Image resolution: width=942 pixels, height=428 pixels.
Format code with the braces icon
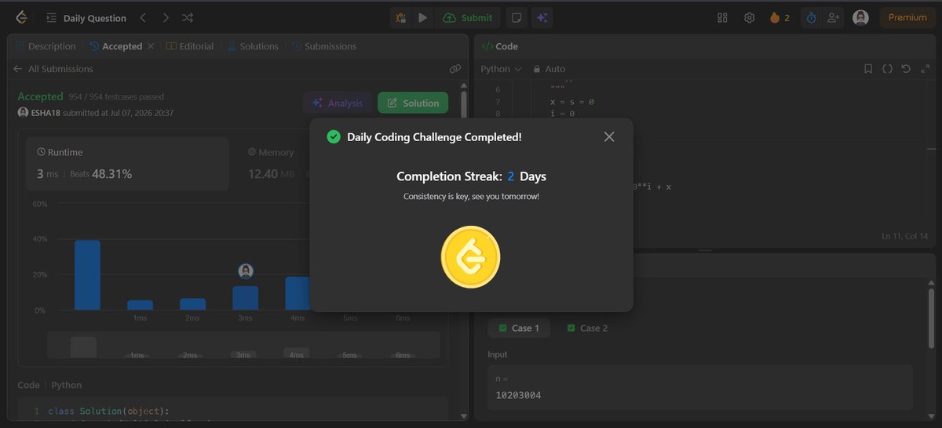click(x=887, y=69)
